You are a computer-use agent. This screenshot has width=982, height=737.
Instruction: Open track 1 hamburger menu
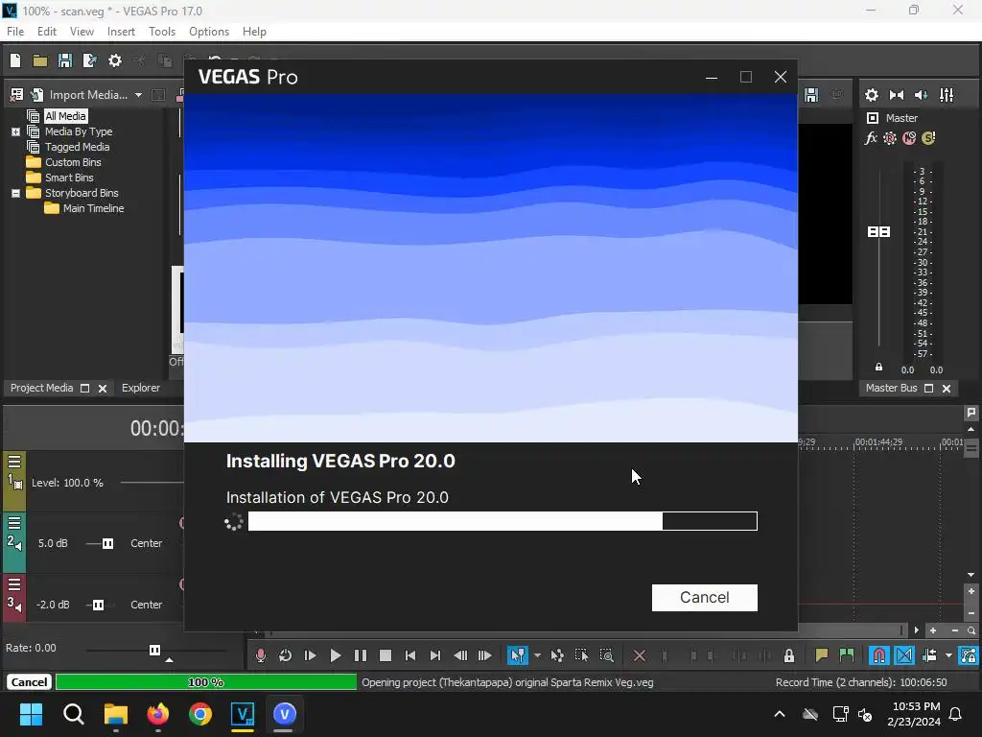point(14,462)
